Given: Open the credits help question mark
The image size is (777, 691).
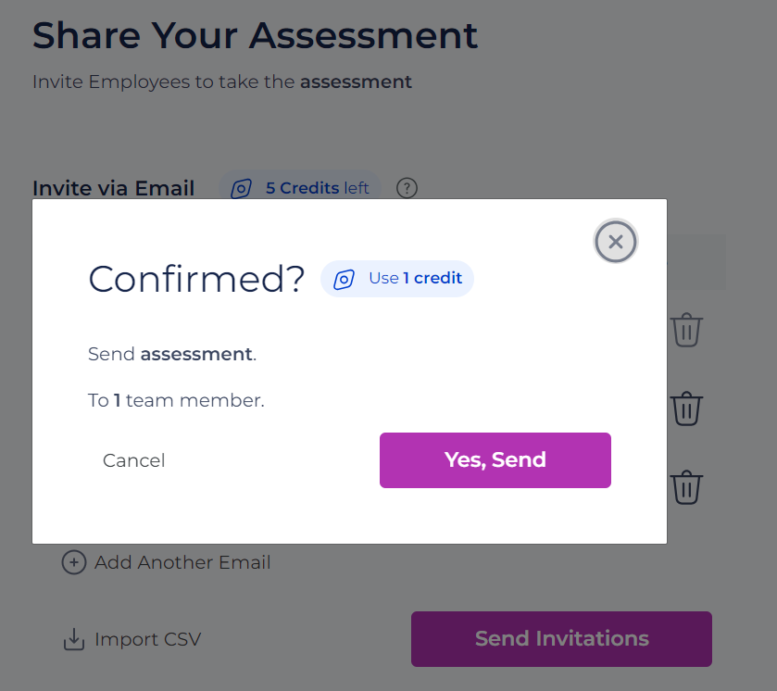Looking at the screenshot, I should [x=407, y=188].
